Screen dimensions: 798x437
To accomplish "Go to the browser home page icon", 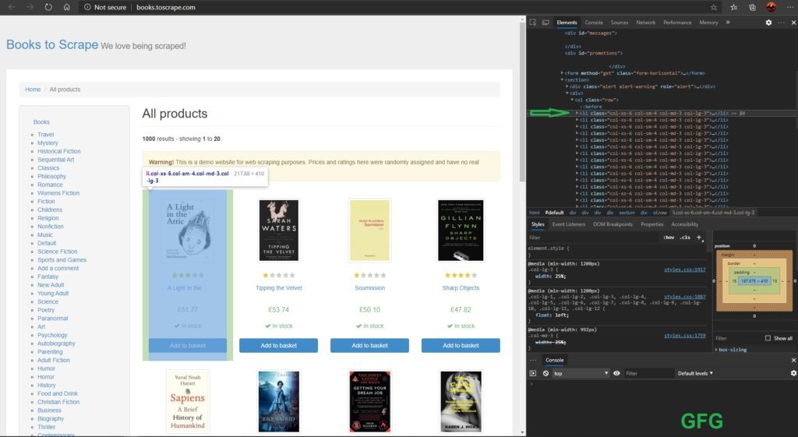I will click(67, 7).
